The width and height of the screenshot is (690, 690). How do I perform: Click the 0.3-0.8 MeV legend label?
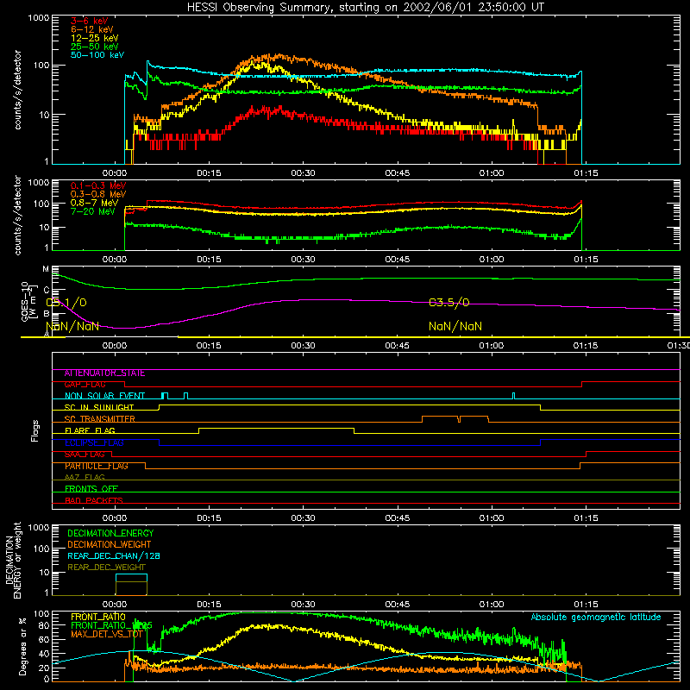[98, 194]
